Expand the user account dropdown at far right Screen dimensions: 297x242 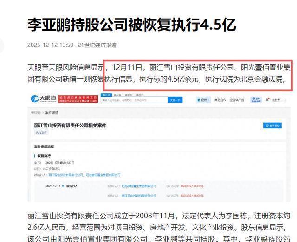coord(278,100)
